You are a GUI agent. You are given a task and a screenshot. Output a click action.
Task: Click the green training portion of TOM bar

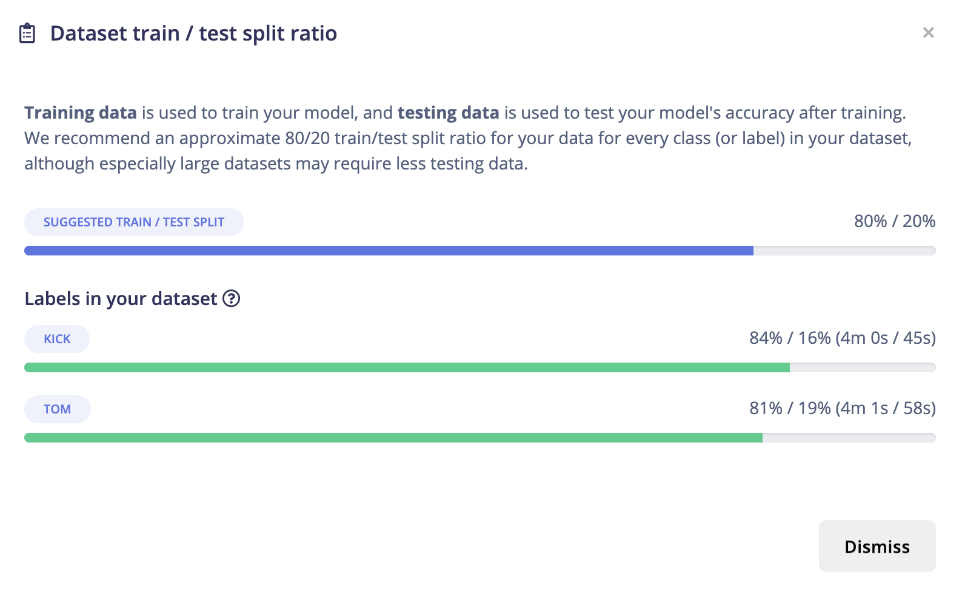tap(393, 438)
